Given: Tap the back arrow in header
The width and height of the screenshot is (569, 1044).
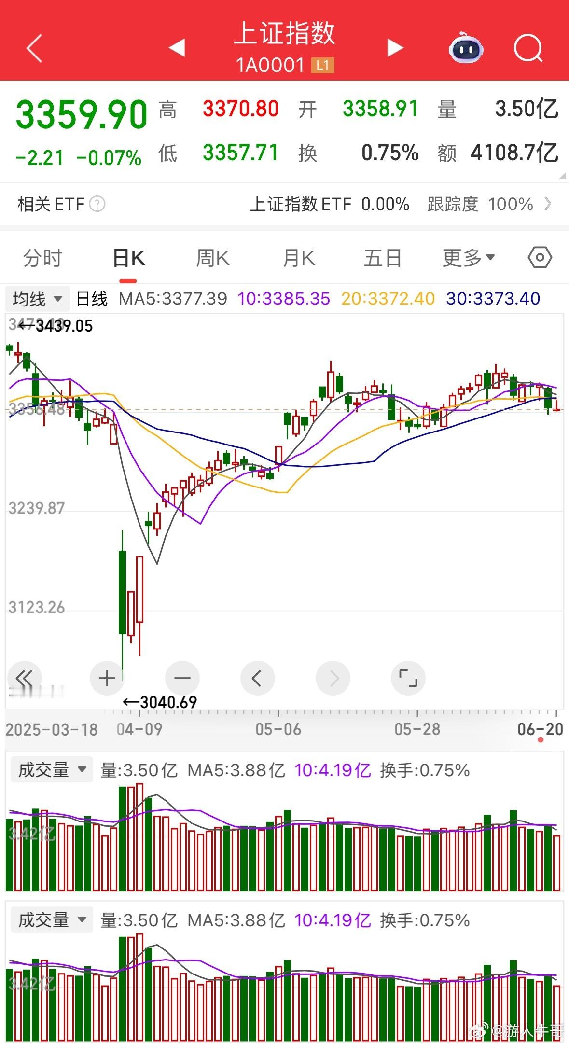Looking at the screenshot, I should click(34, 48).
